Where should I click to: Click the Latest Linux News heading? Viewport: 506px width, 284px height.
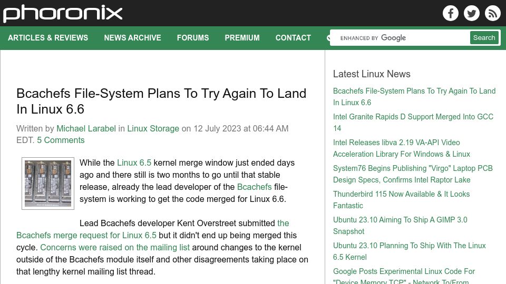372,74
